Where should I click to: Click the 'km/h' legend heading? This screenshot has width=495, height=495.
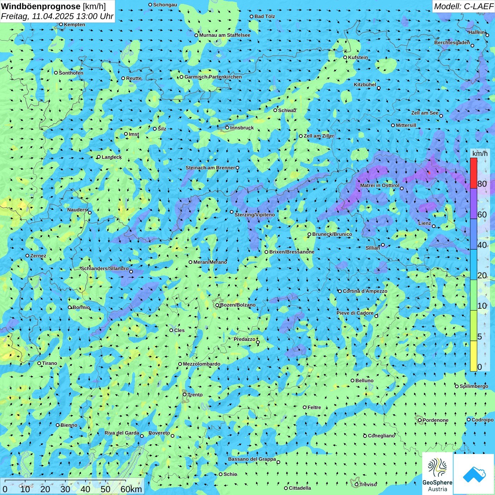(480, 153)
